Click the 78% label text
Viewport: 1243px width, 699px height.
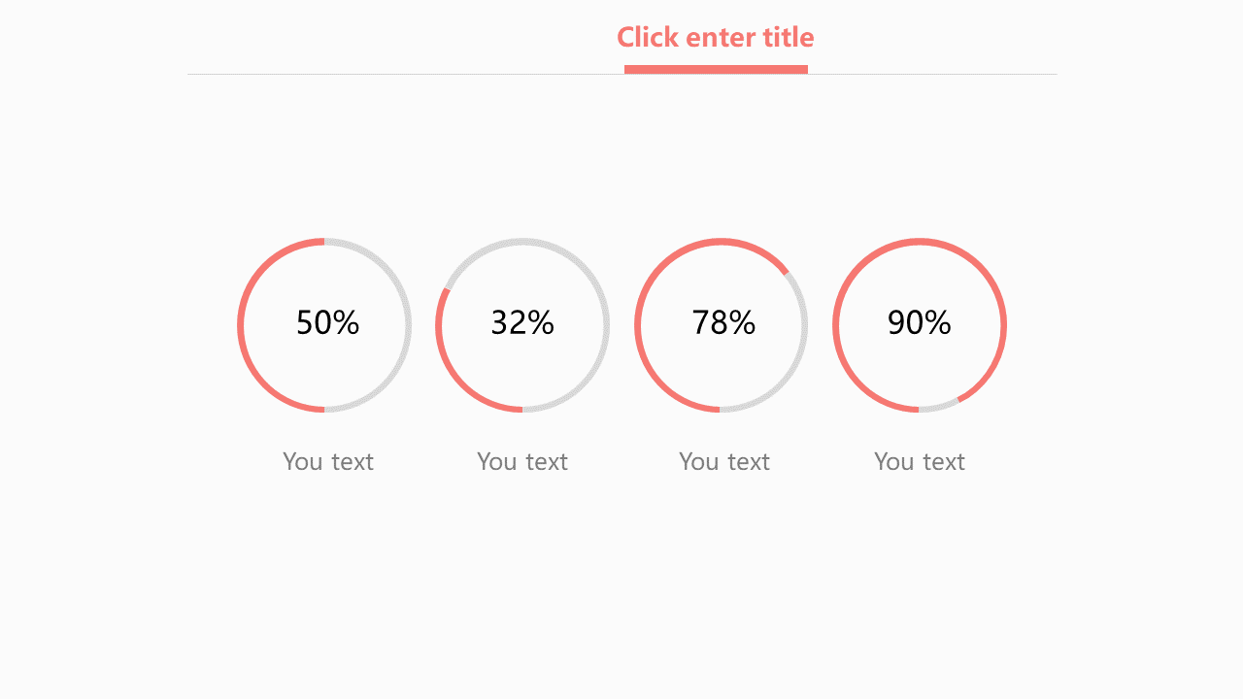click(x=723, y=322)
